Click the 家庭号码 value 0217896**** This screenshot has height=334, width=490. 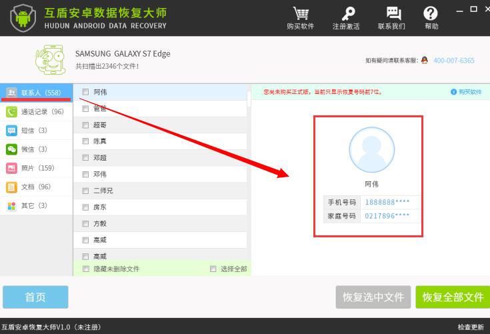click(x=387, y=216)
